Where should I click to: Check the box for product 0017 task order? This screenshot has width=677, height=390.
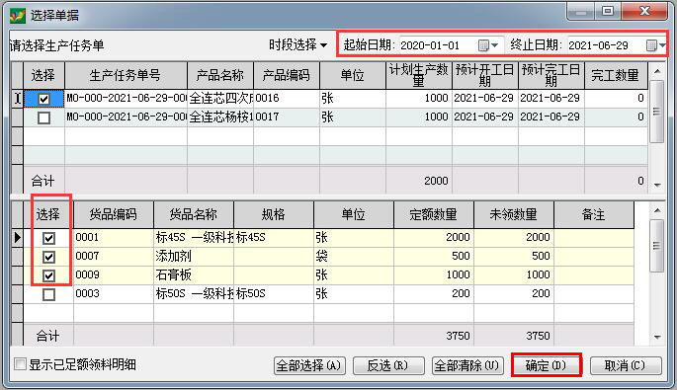coord(43,117)
